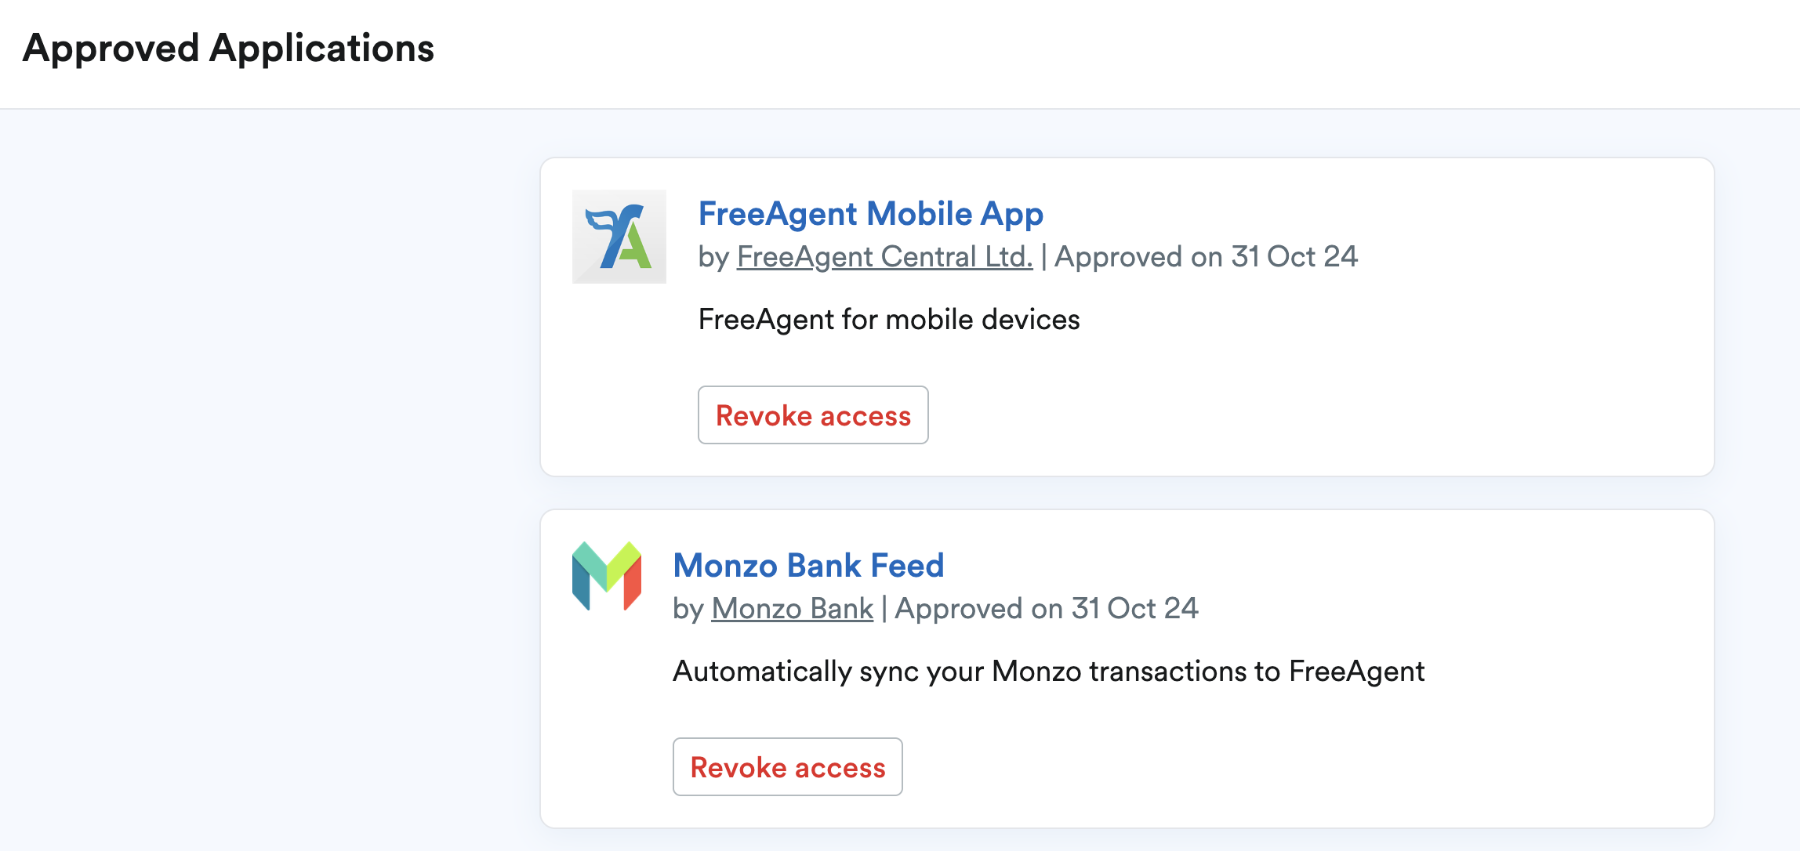Screen dimensions: 1800x851
Task: Click 'by FreeAgent Central Ltd.' attribution text
Action: (x=865, y=256)
